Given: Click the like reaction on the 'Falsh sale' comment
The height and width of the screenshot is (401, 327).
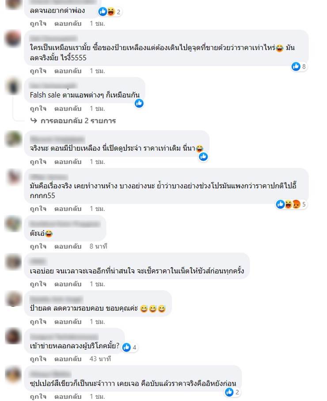Looking at the screenshot, I should 139,103.
